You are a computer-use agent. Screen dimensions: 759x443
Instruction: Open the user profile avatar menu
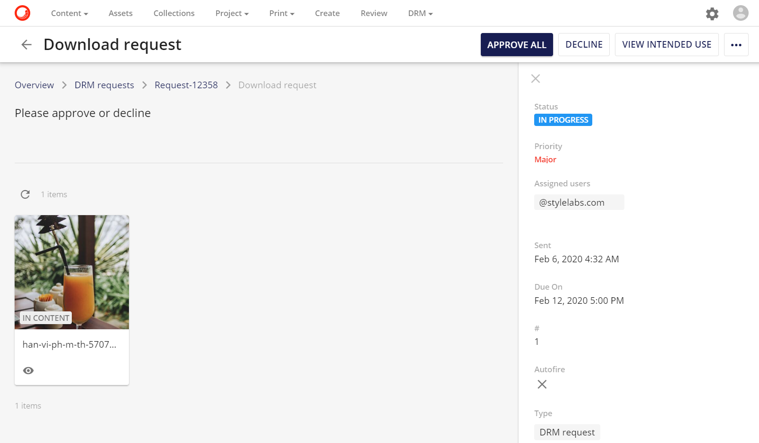tap(740, 13)
